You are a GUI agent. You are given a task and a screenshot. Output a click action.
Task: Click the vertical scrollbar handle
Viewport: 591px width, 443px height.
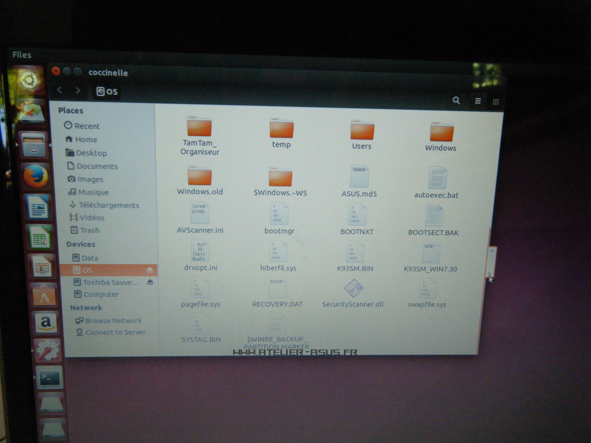[x=492, y=261]
